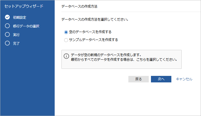Click the データベースの作成方法 page heading

pyautogui.click(x=80, y=6)
